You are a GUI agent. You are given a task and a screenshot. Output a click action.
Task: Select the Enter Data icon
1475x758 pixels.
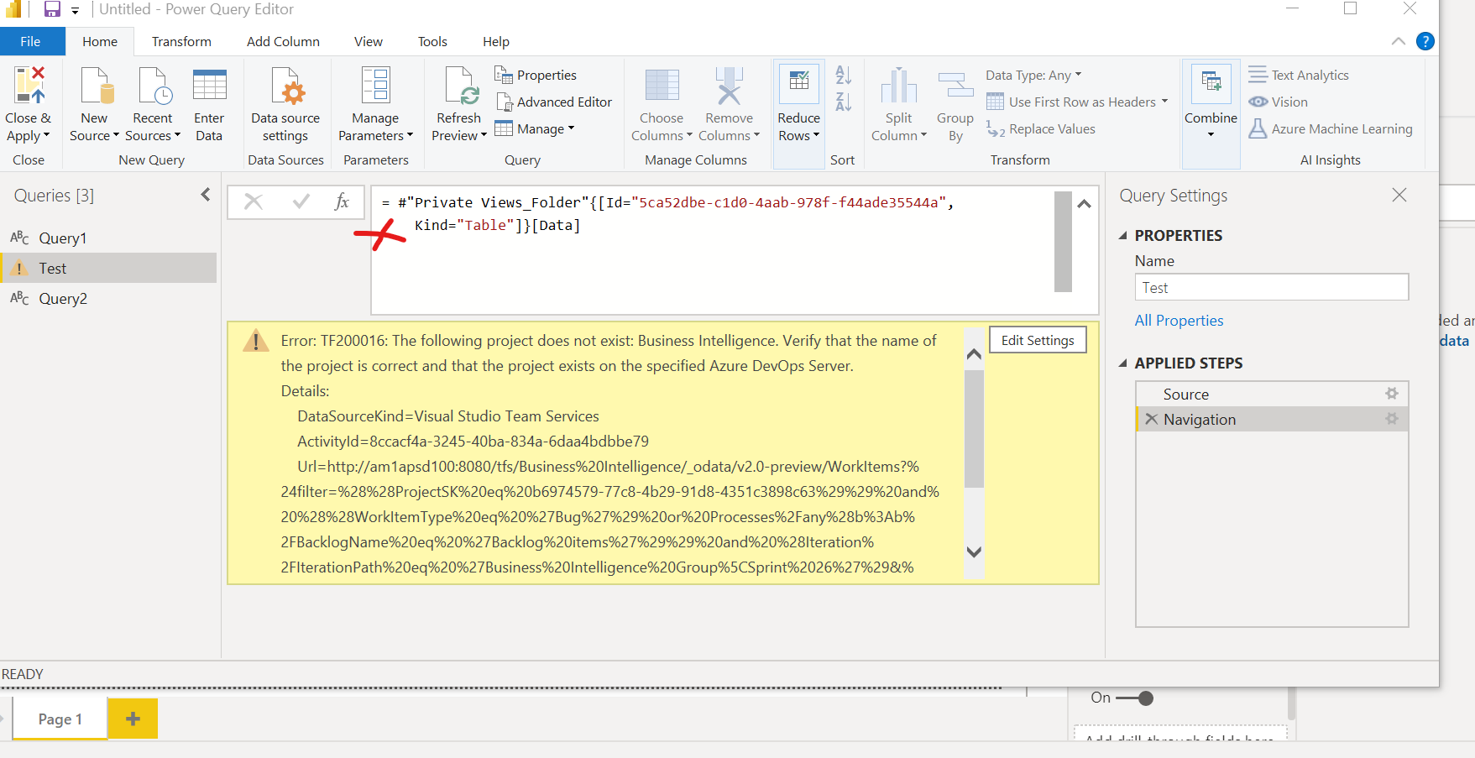[x=209, y=86]
